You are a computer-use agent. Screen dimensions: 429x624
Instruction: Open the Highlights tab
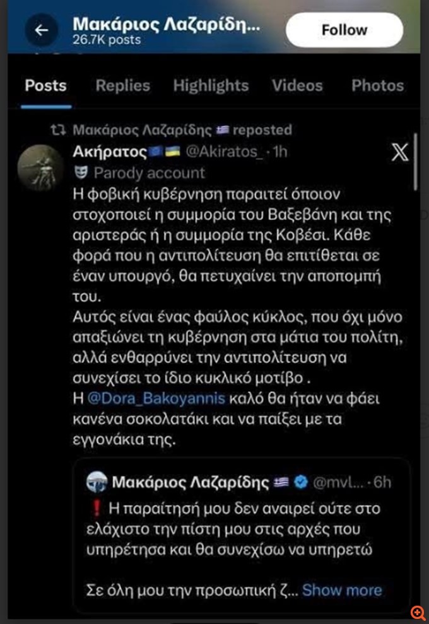[x=211, y=86]
